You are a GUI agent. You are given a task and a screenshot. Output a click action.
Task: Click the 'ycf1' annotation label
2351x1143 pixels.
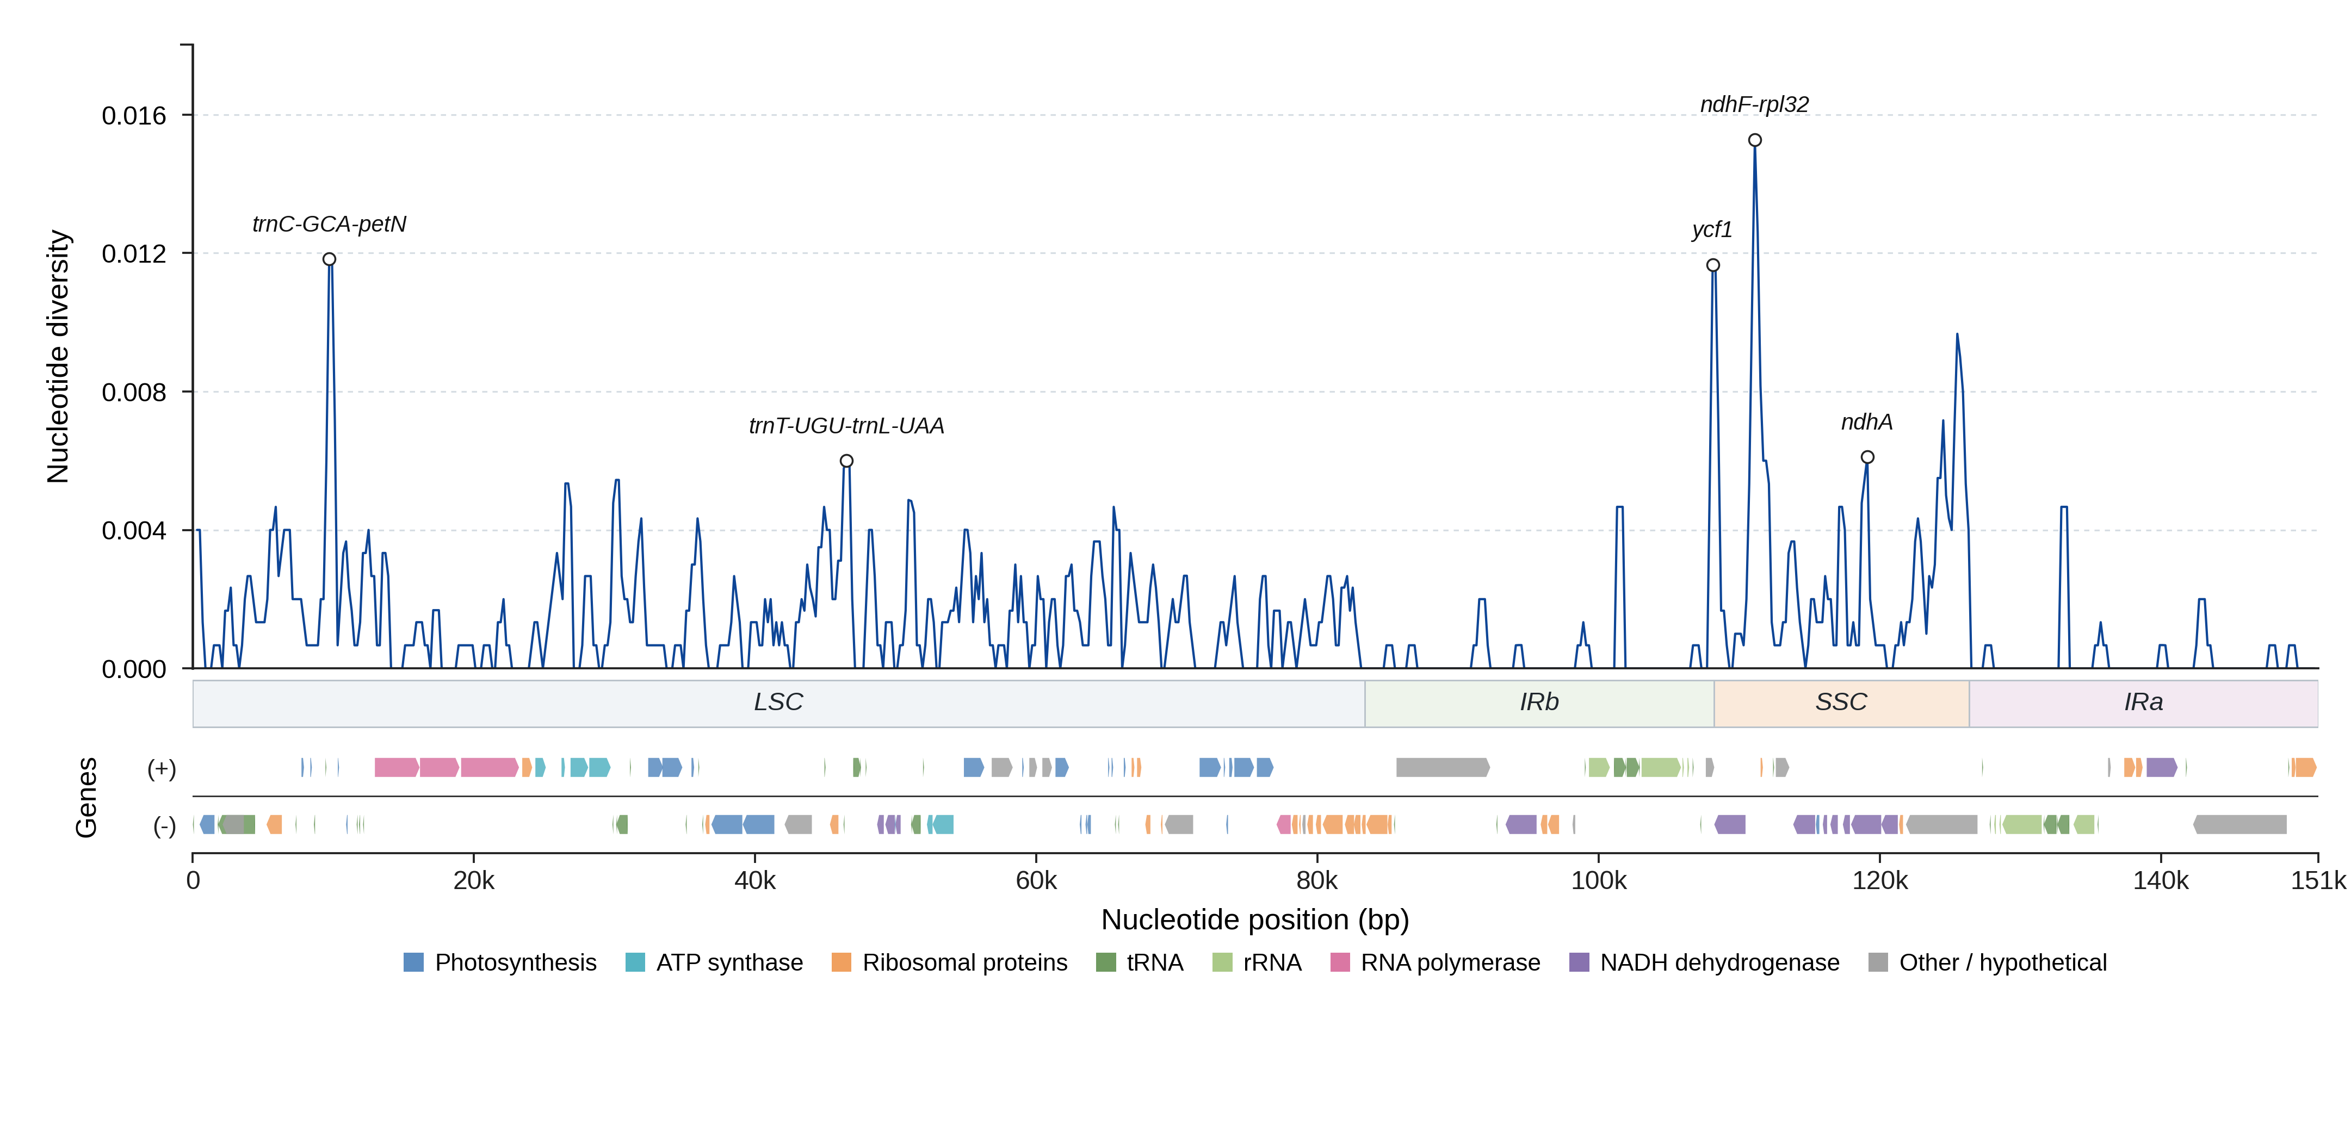(1712, 230)
